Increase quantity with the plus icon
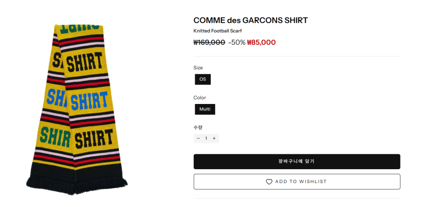This screenshot has height=207, width=424. (214, 138)
